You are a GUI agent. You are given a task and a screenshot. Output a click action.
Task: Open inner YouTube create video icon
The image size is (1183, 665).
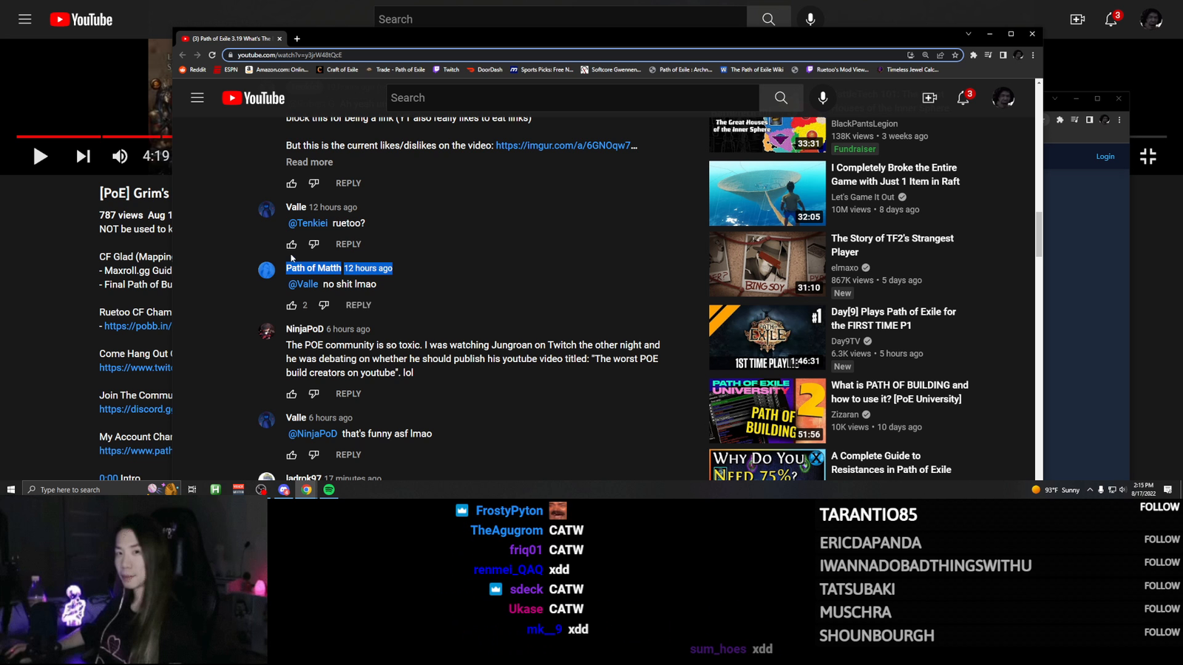pyautogui.click(x=929, y=98)
